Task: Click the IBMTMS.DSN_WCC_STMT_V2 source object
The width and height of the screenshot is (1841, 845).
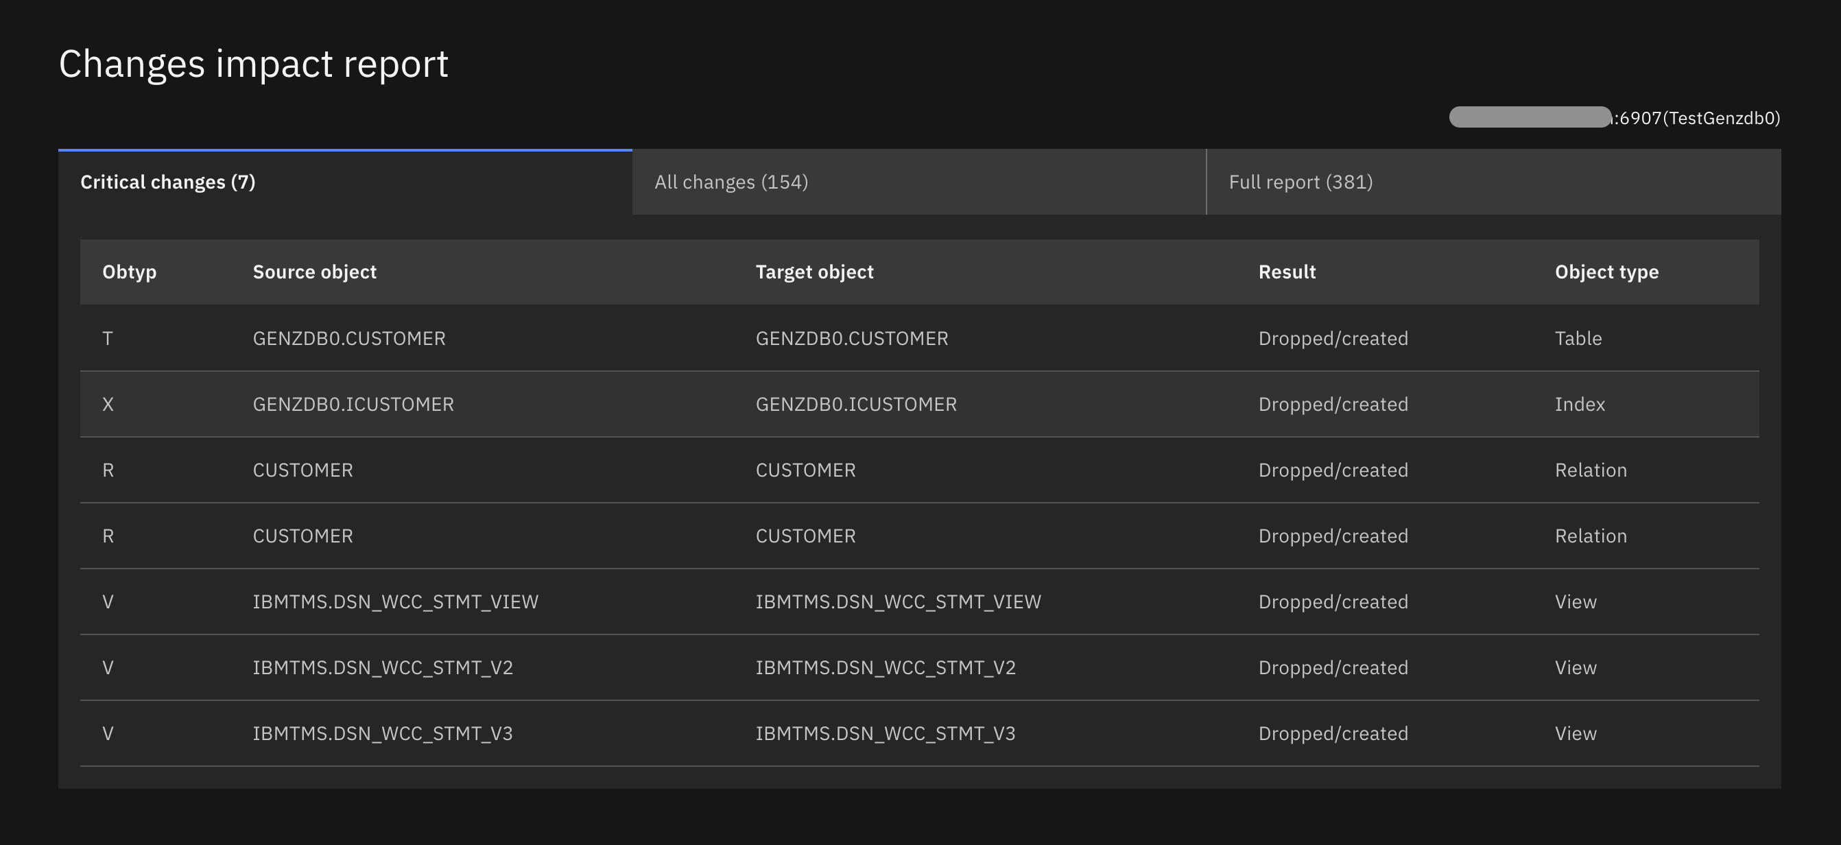Action: [x=382, y=668]
